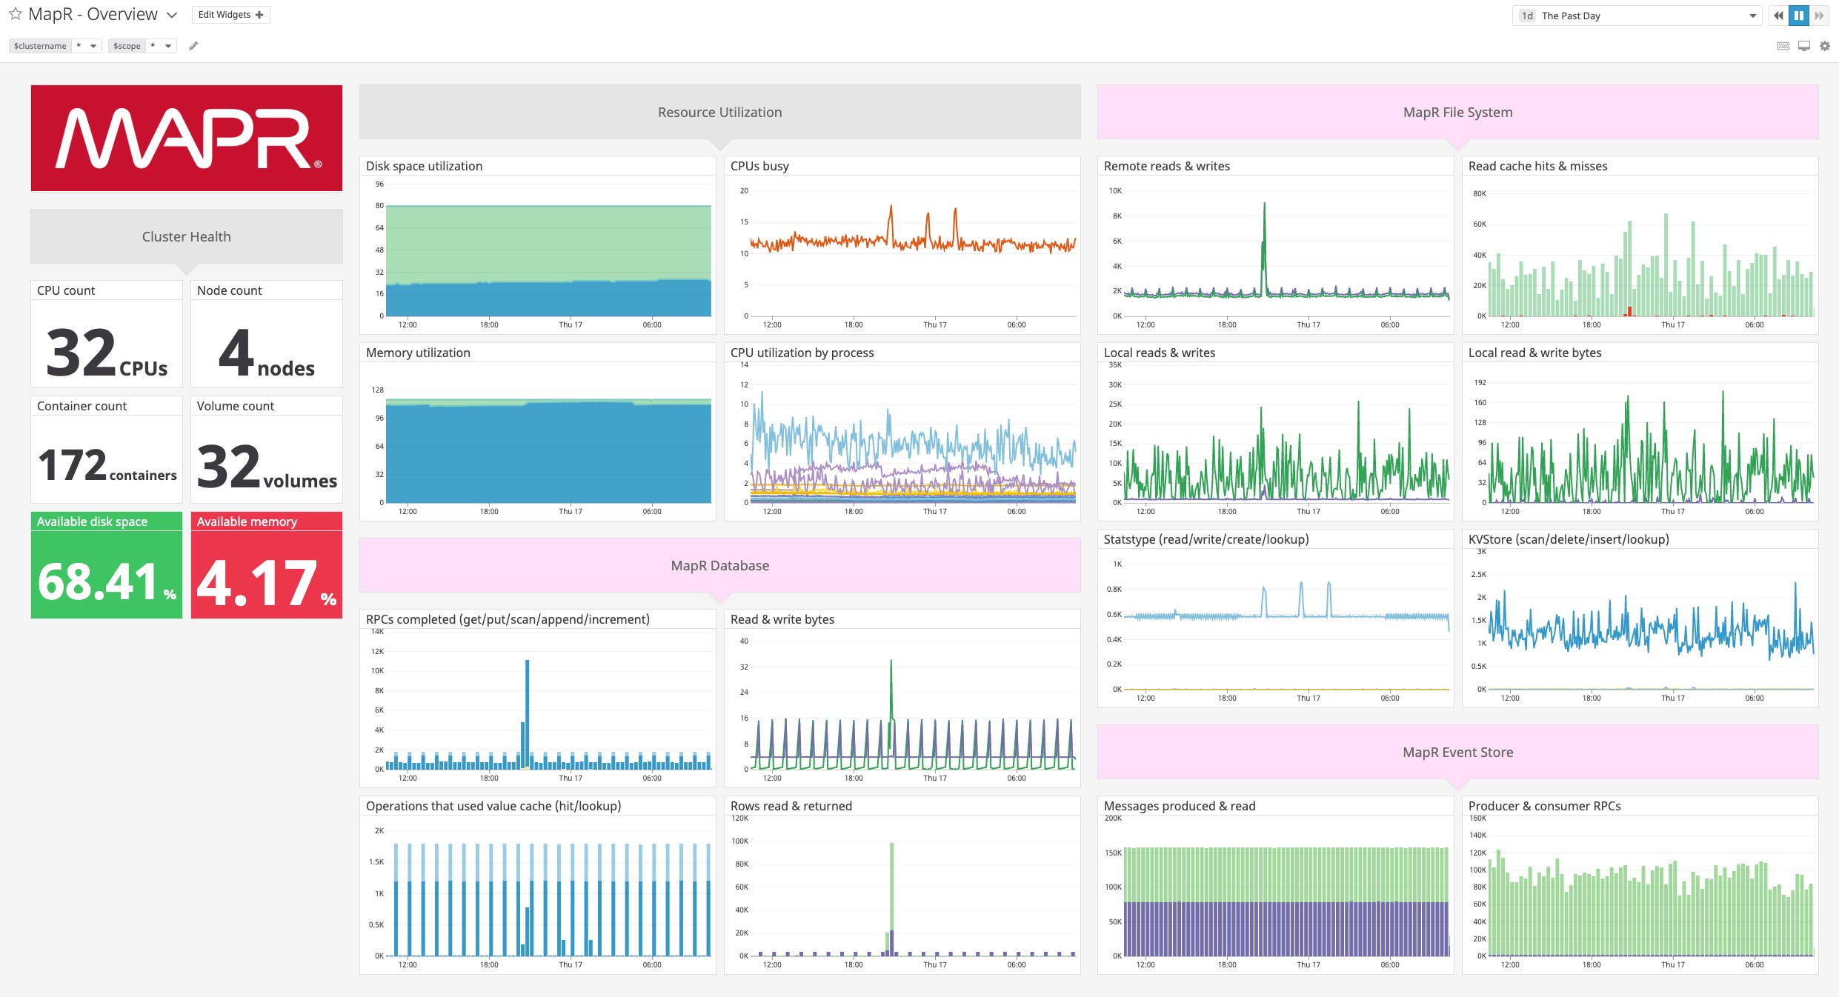1839x997 pixels.
Task: Fast-forward the time range with forward arrows
Action: point(1819,15)
